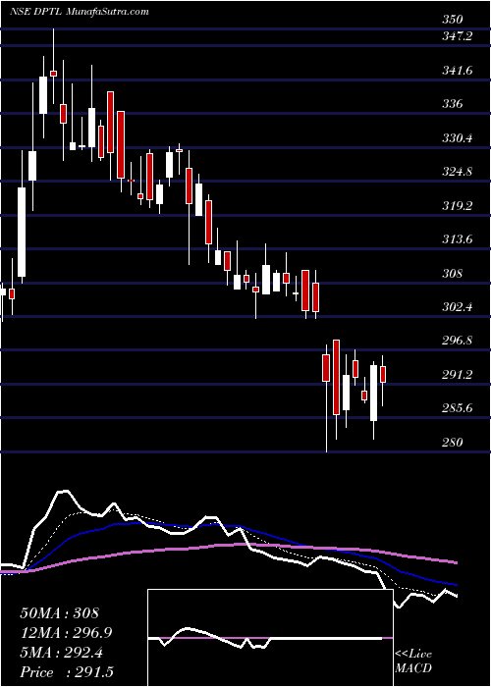Click the 291.2 price axis label
The image size is (491, 687).
[457, 375]
